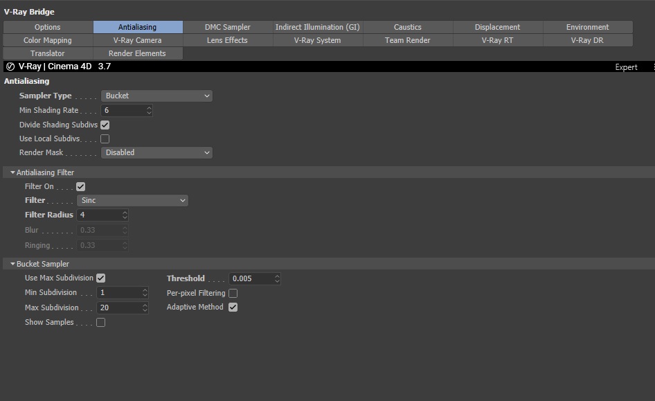Switch to V-Ray RT tab
This screenshot has height=401, width=655.
click(x=498, y=41)
